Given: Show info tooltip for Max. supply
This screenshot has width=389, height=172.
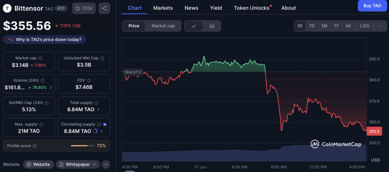Looking at the screenshot, I should 41,125.
